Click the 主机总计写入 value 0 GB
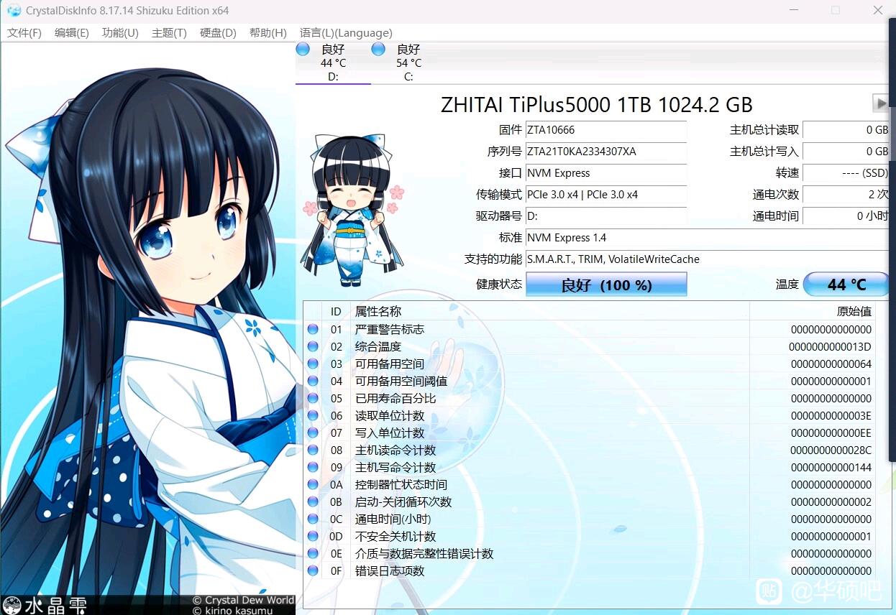896x615 pixels. point(846,152)
